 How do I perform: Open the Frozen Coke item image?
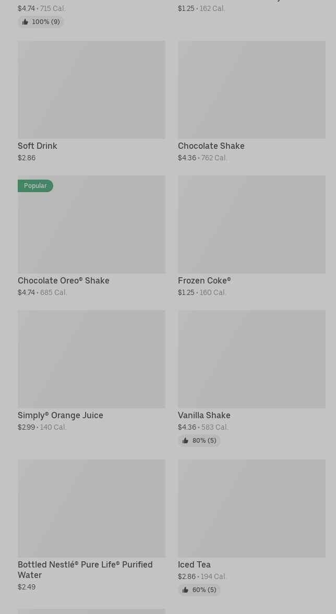coord(251,225)
